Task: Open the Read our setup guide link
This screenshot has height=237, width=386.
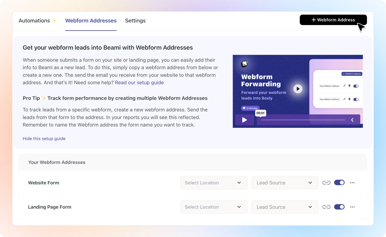Action: (139, 82)
